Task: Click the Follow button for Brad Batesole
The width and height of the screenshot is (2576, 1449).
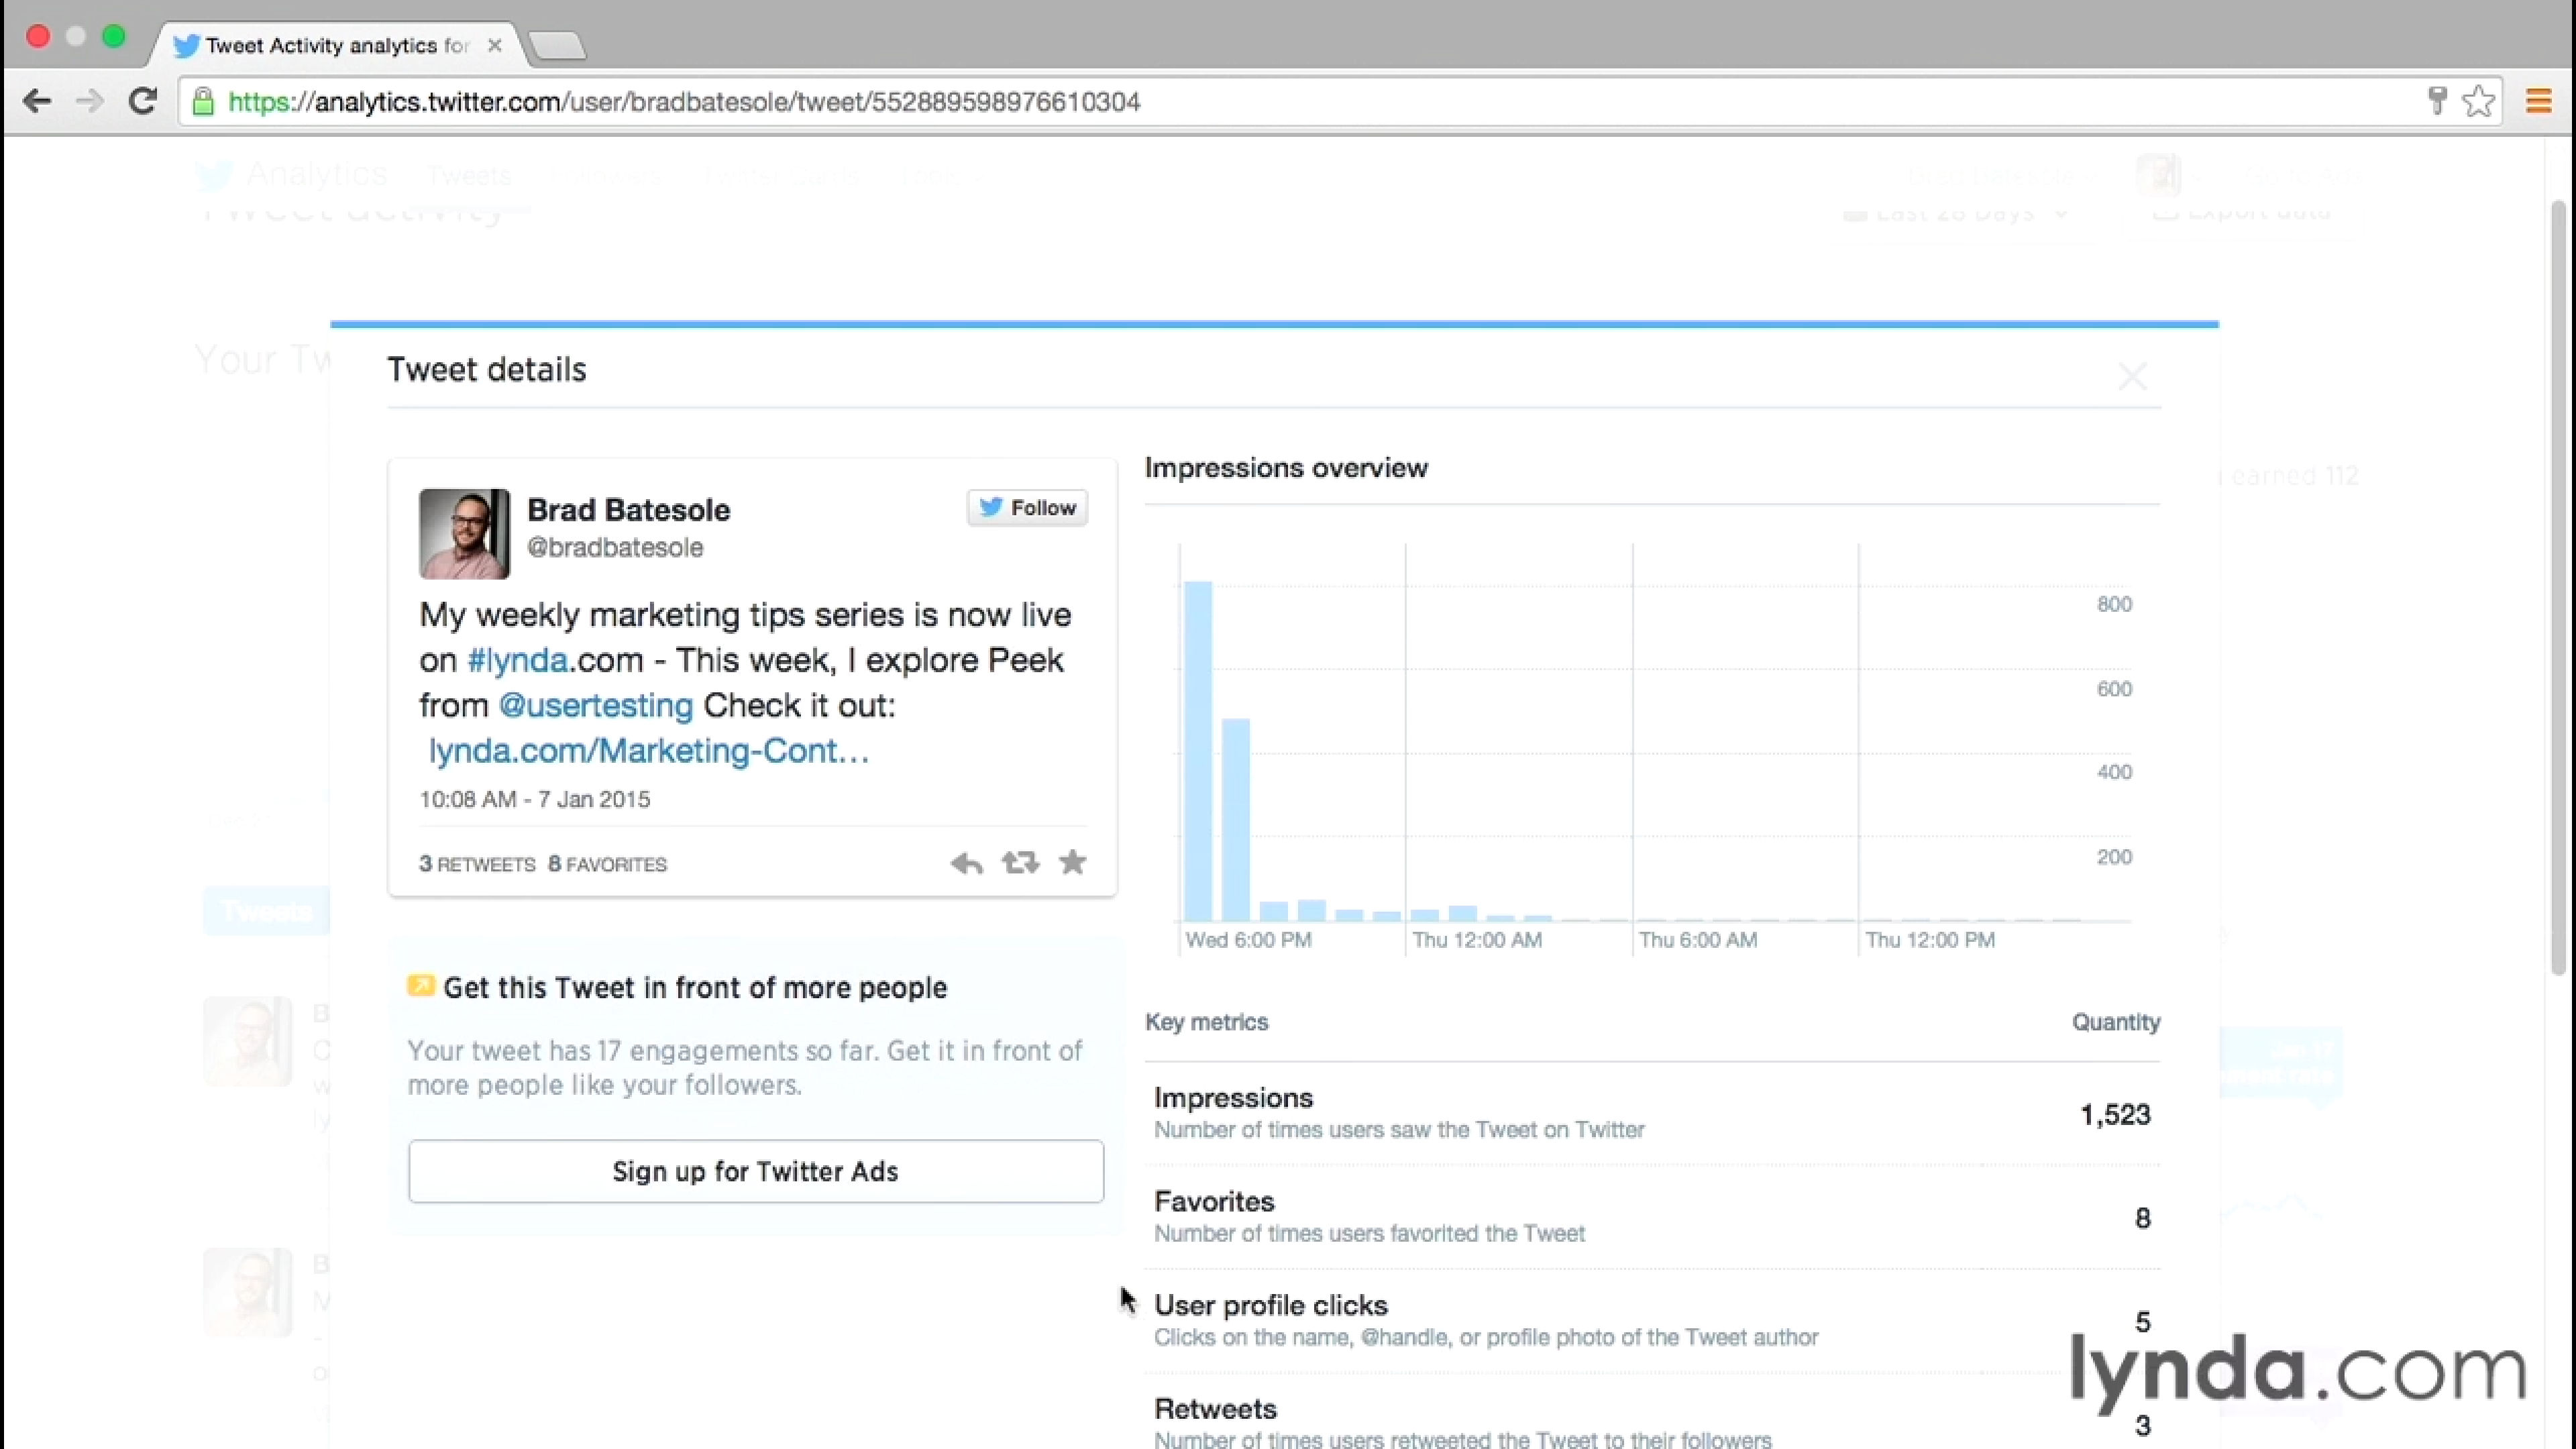Action: coord(1027,508)
